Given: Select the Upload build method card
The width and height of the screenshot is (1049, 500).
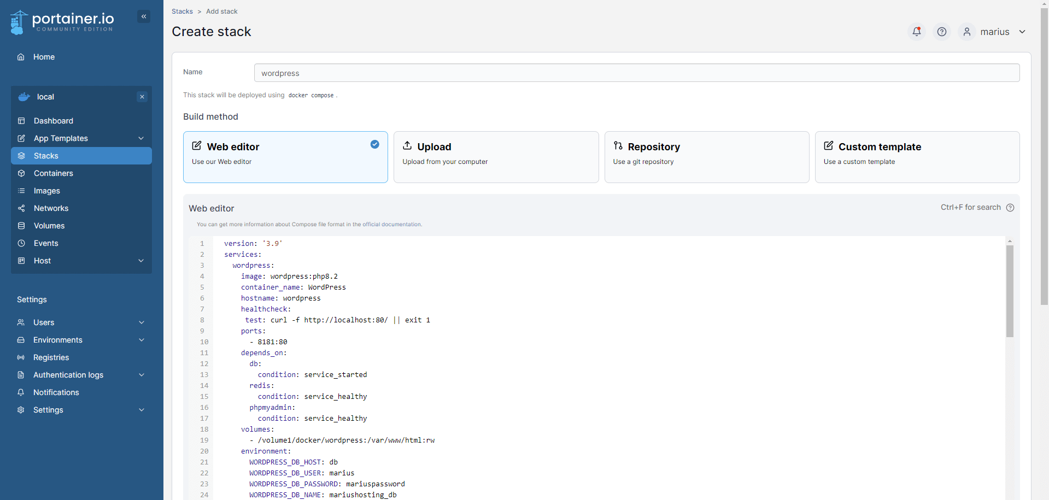Looking at the screenshot, I should pos(496,157).
